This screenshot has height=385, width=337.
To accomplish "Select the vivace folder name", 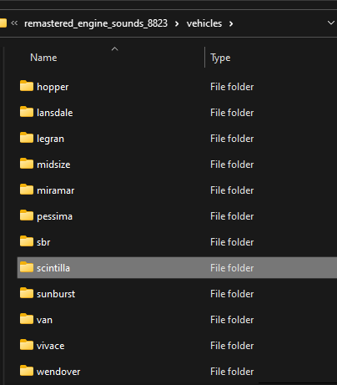I will tap(51, 346).
